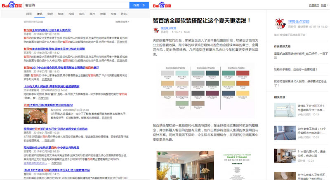330x180 pixels.
Task: Open result ISHE 2017:德域百纳科技
Action: [57, 171]
